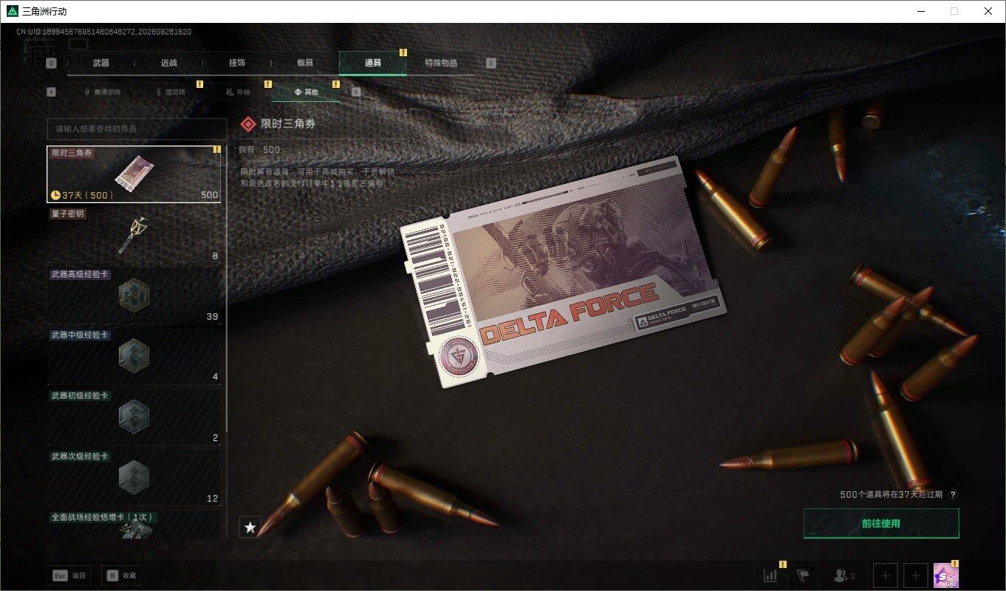1006x591 pixels.
Task: Click the second empty plus slot
Action: click(916, 575)
